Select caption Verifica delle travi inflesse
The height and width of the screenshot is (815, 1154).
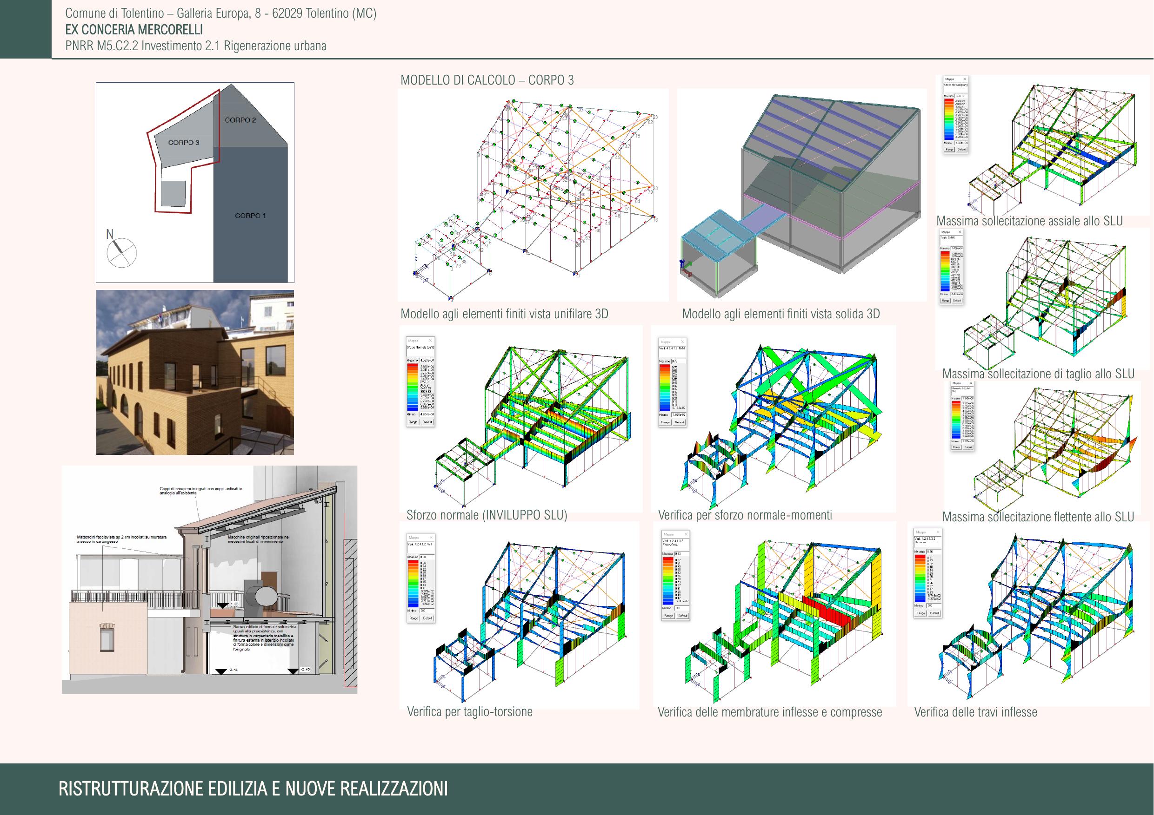point(975,712)
